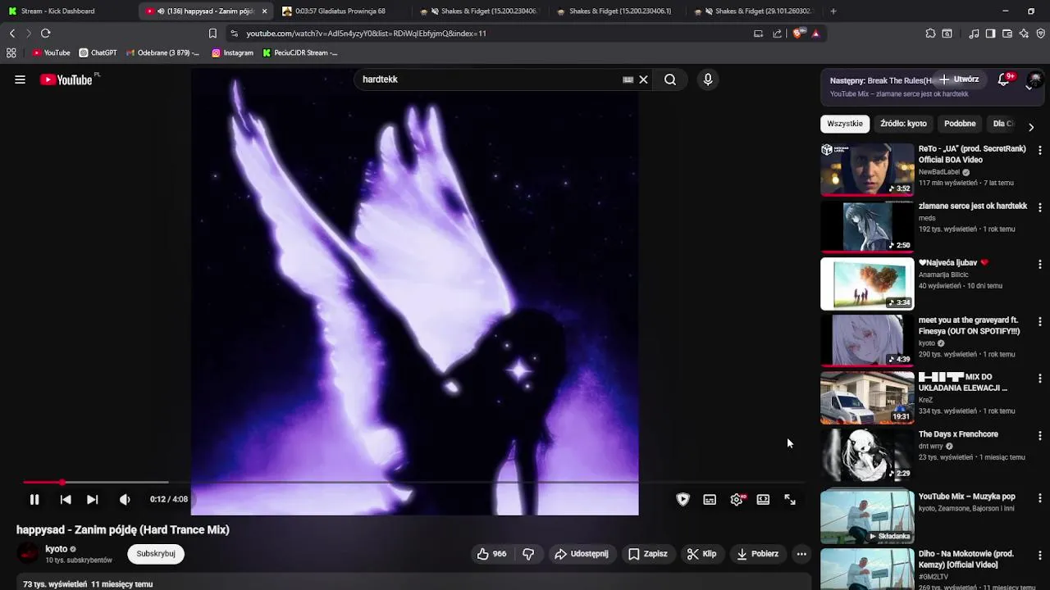This screenshot has width=1050, height=590.
Task: Open the account avatar menu
Action: pyautogui.click(x=1035, y=79)
